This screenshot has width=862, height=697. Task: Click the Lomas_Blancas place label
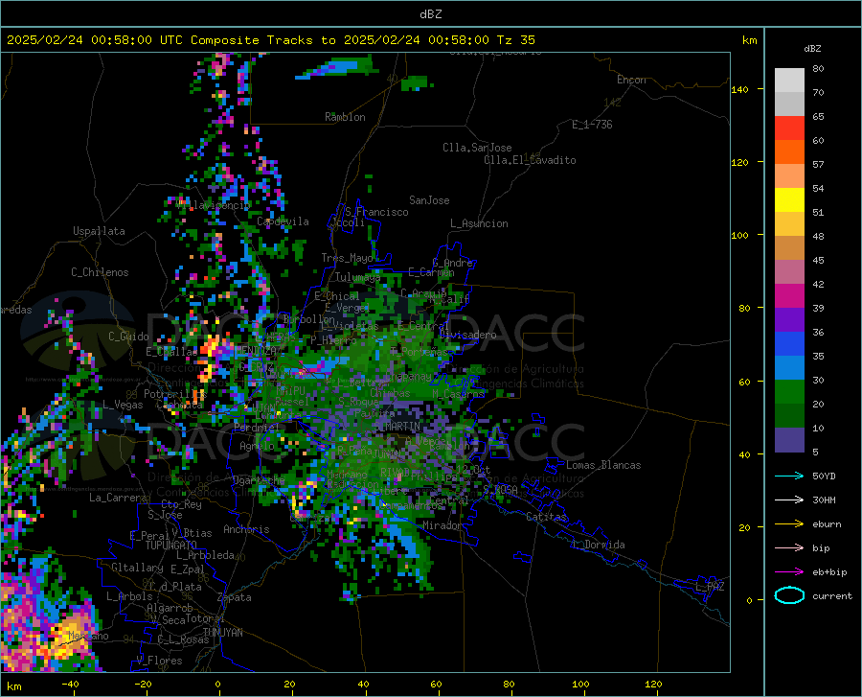click(603, 465)
